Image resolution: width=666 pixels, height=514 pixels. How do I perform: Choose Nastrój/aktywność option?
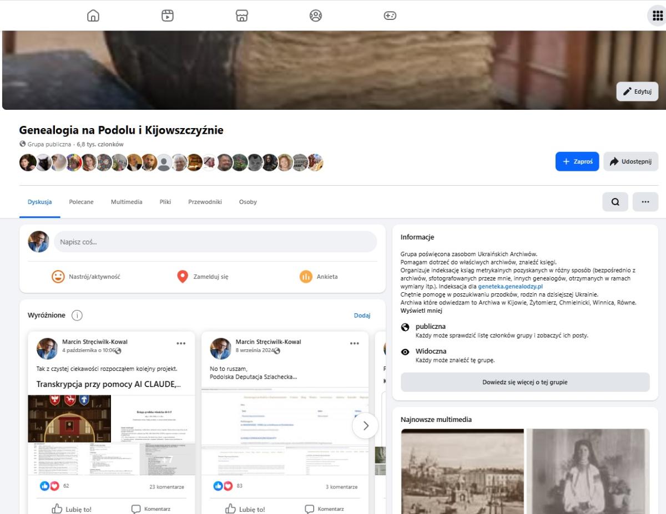(87, 277)
